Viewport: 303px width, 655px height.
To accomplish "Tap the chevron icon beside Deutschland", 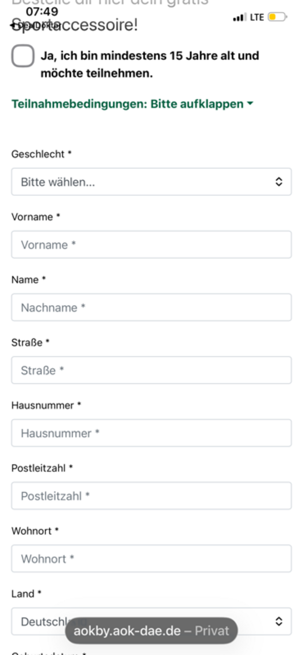I will click(x=279, y=621).
